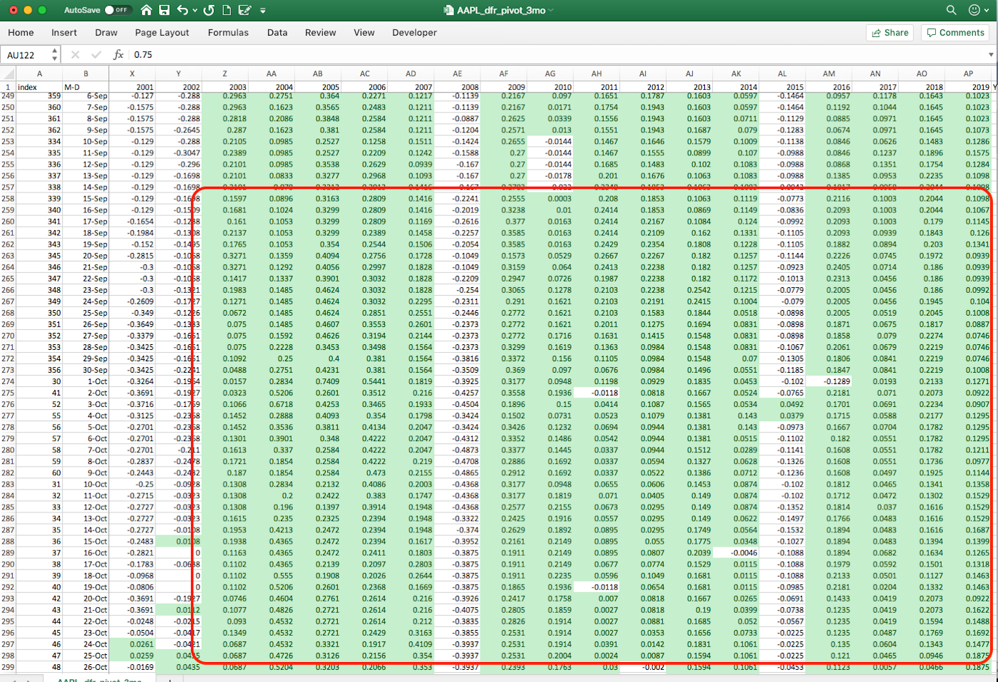
Task: Click the Name Box showing AU122
Action: pyautogui.click(x=27, y=55)
